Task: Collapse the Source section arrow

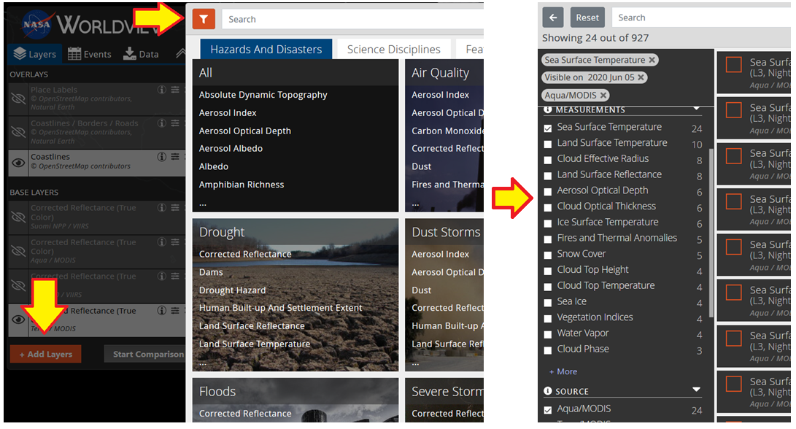Action: (697, 390)
